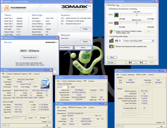167x128 pixels.
Task: Open Memory tab in CPU-Z Mainboard window
Action: (79, 108)
